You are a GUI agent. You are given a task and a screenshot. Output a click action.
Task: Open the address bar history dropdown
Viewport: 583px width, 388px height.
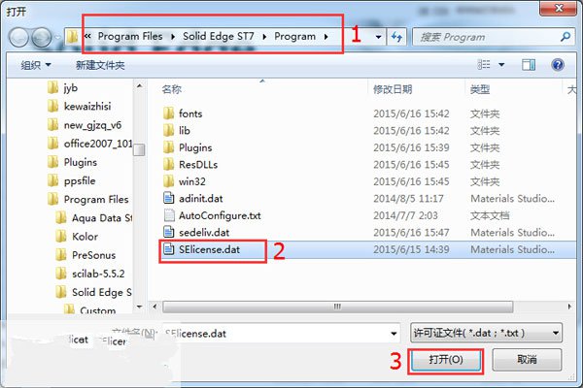tap(379, 37)
